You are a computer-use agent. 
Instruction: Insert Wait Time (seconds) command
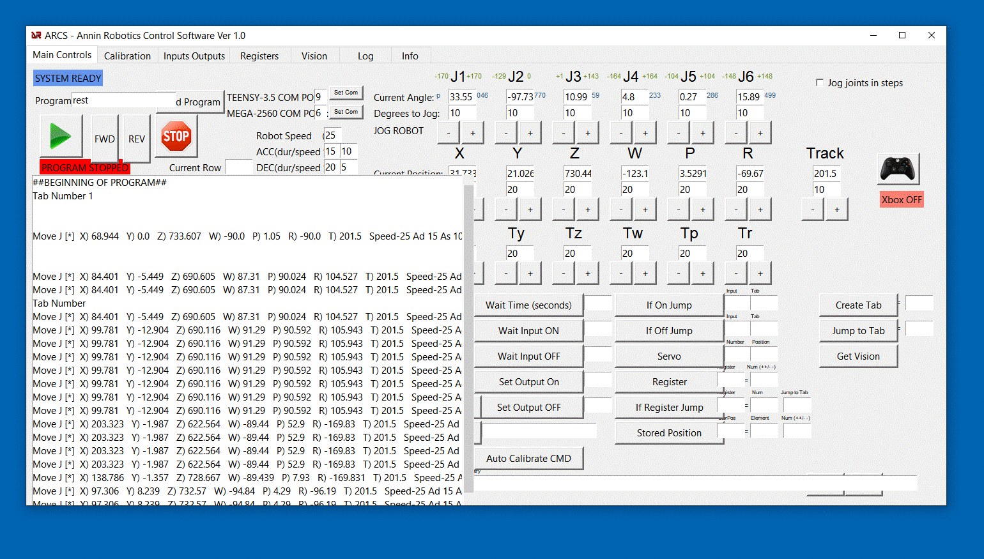[x=529, y=305]
